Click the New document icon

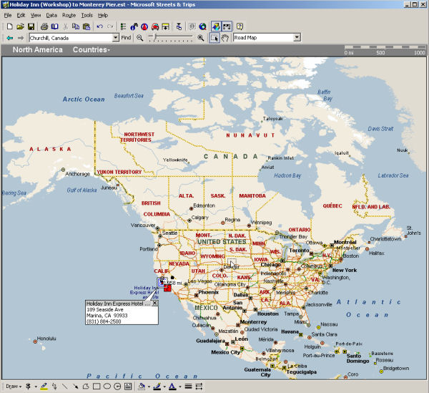point(10,26)
